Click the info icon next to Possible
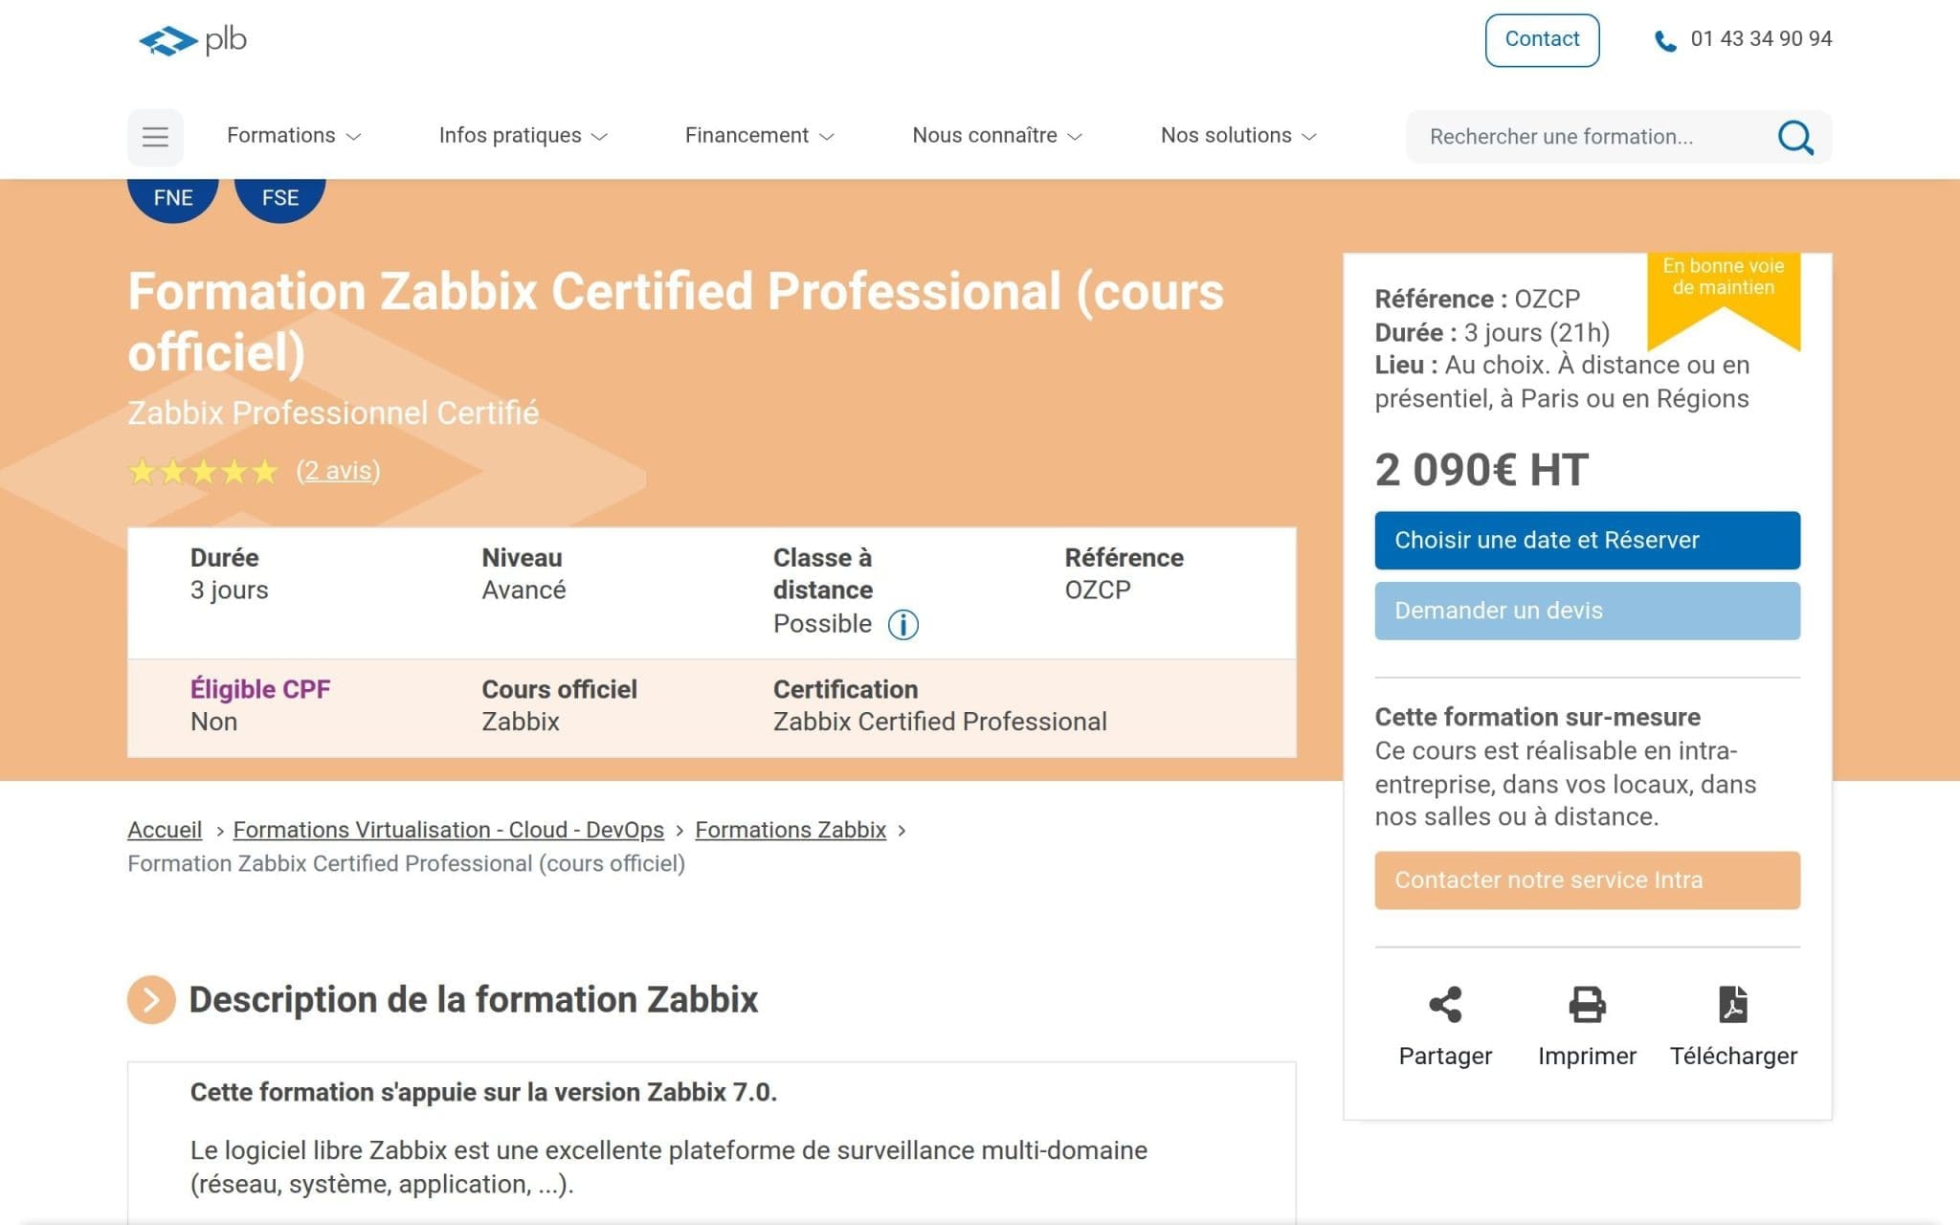This screenshot has height=1225, width=1960. (x=902, y=624)
